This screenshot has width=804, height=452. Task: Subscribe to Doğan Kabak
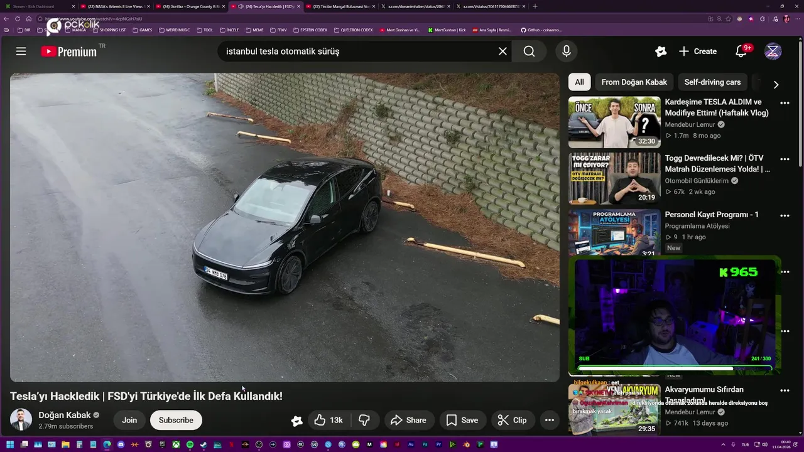[176, 420]
